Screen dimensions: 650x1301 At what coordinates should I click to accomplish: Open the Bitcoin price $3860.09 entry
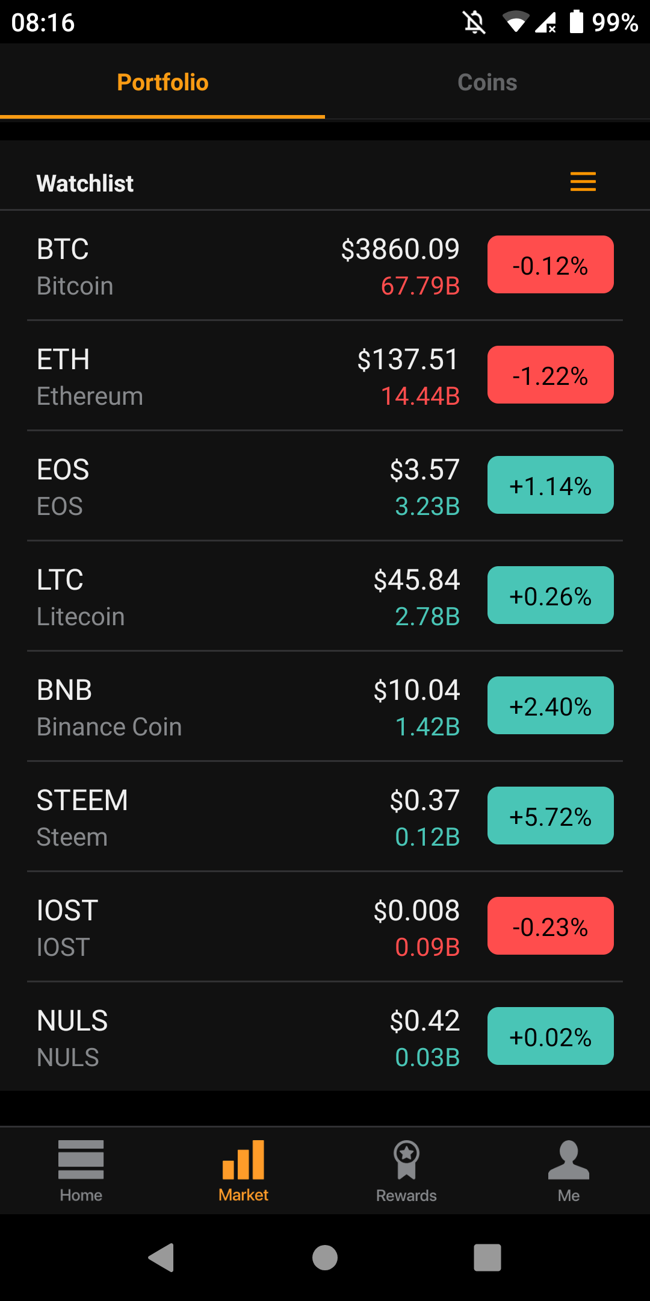[400, 249]
